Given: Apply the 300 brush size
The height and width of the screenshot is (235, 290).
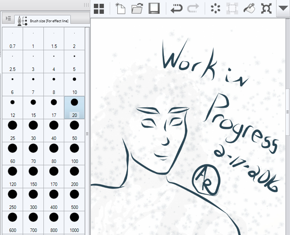Looking at the screenshot, I should pyautogui.click(x=33, y=200).
